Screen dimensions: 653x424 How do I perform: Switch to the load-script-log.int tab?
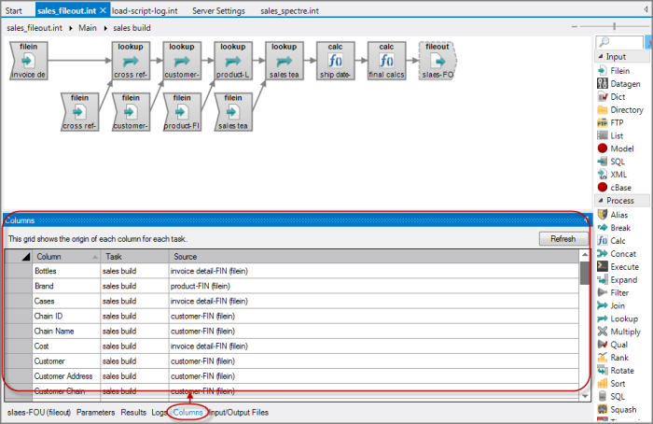145,11
